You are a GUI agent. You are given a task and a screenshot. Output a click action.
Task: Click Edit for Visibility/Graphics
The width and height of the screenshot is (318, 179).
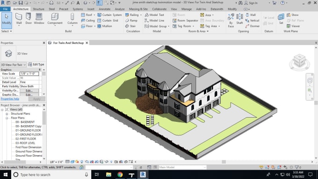pyautogui.click(x=29, y=90)
